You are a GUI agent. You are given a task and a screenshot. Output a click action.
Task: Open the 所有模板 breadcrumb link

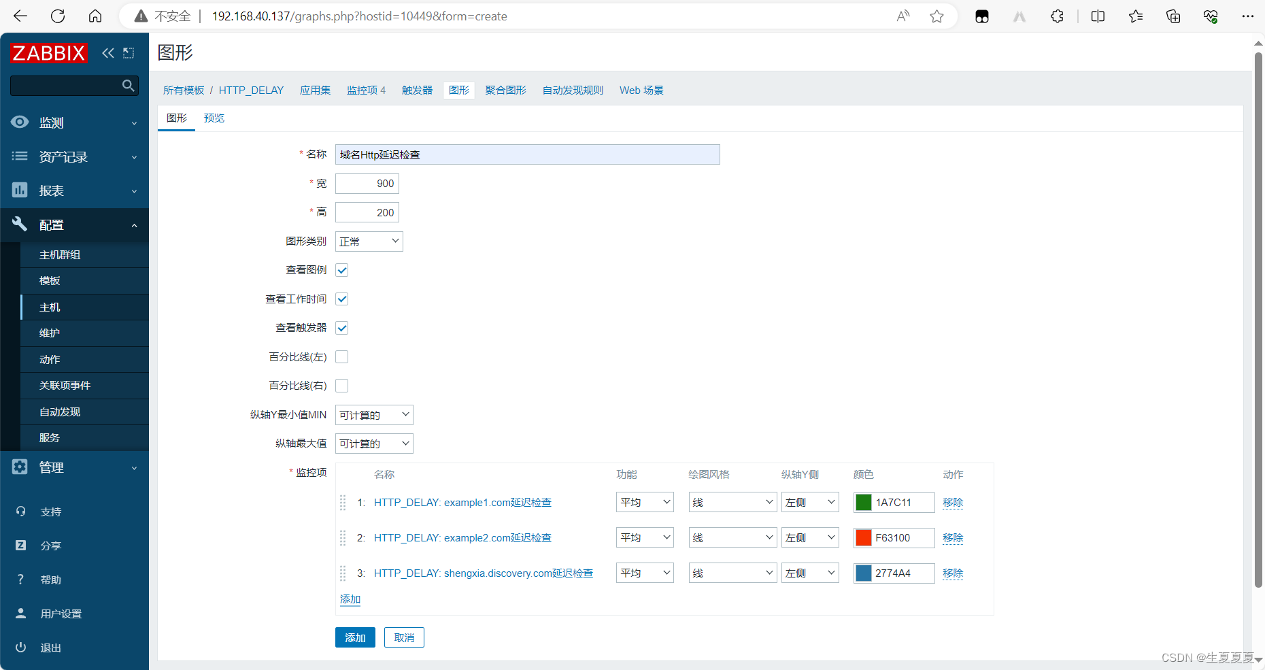184,90
